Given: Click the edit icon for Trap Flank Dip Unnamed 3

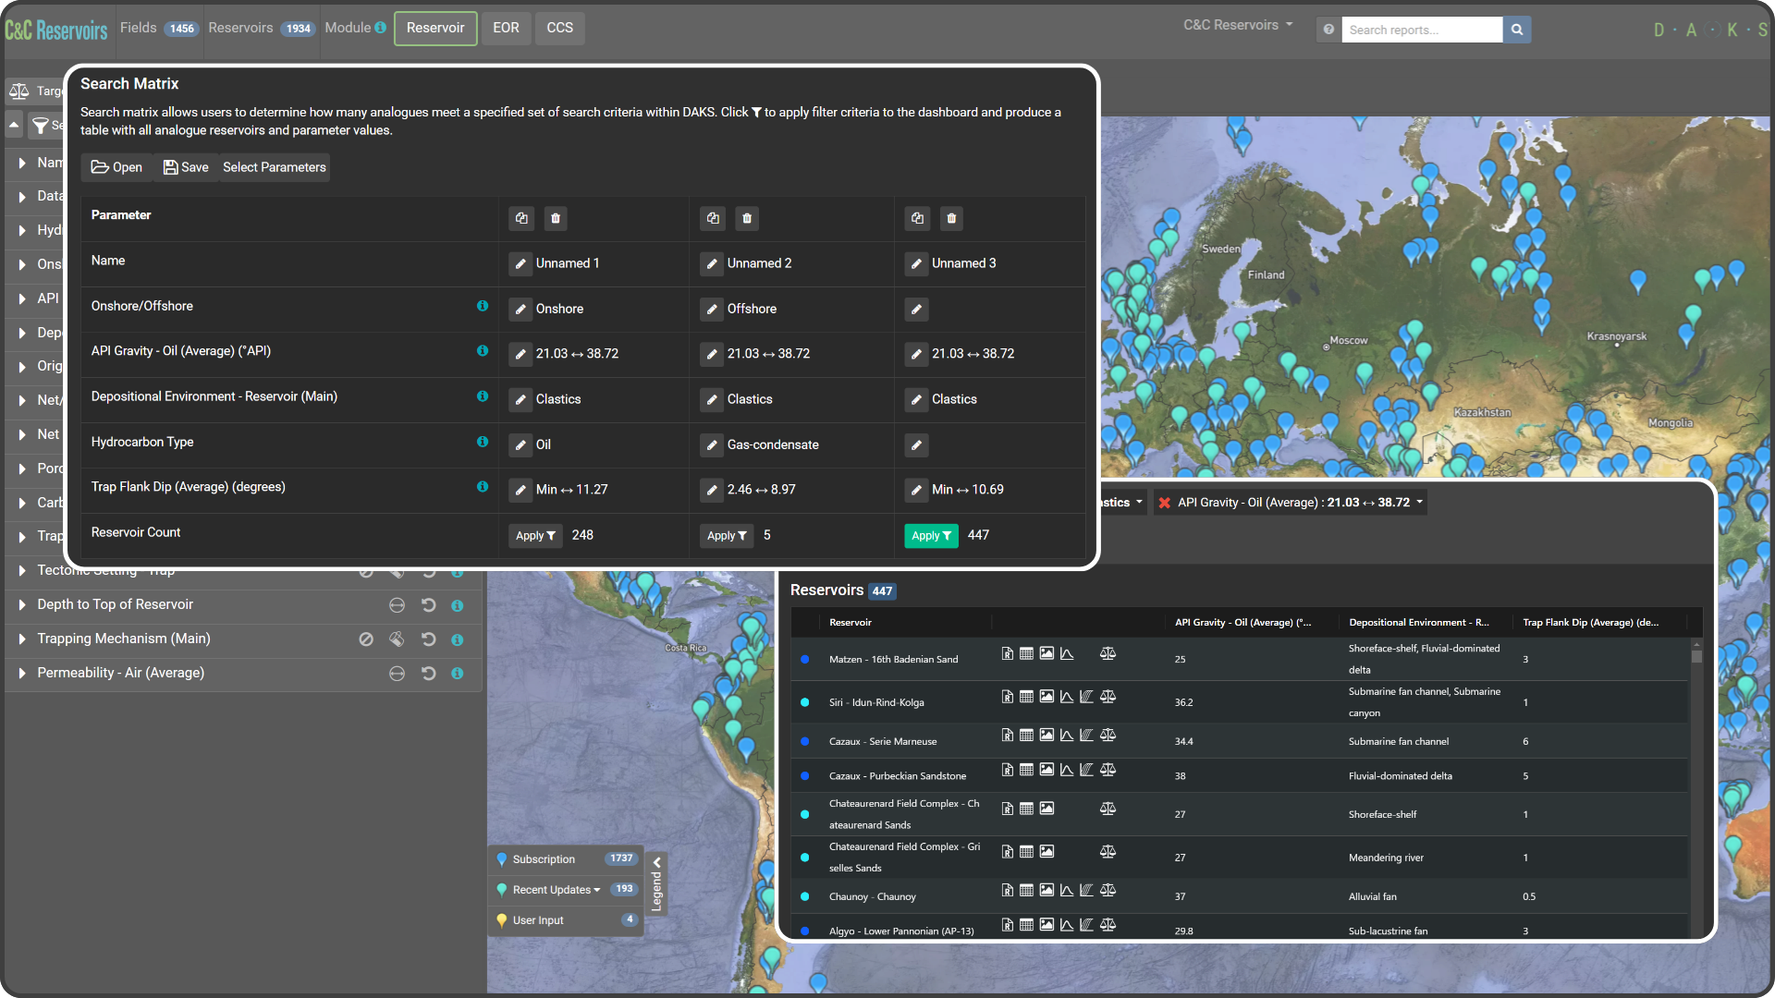Looking at the screenshot, I should point(917,489).
